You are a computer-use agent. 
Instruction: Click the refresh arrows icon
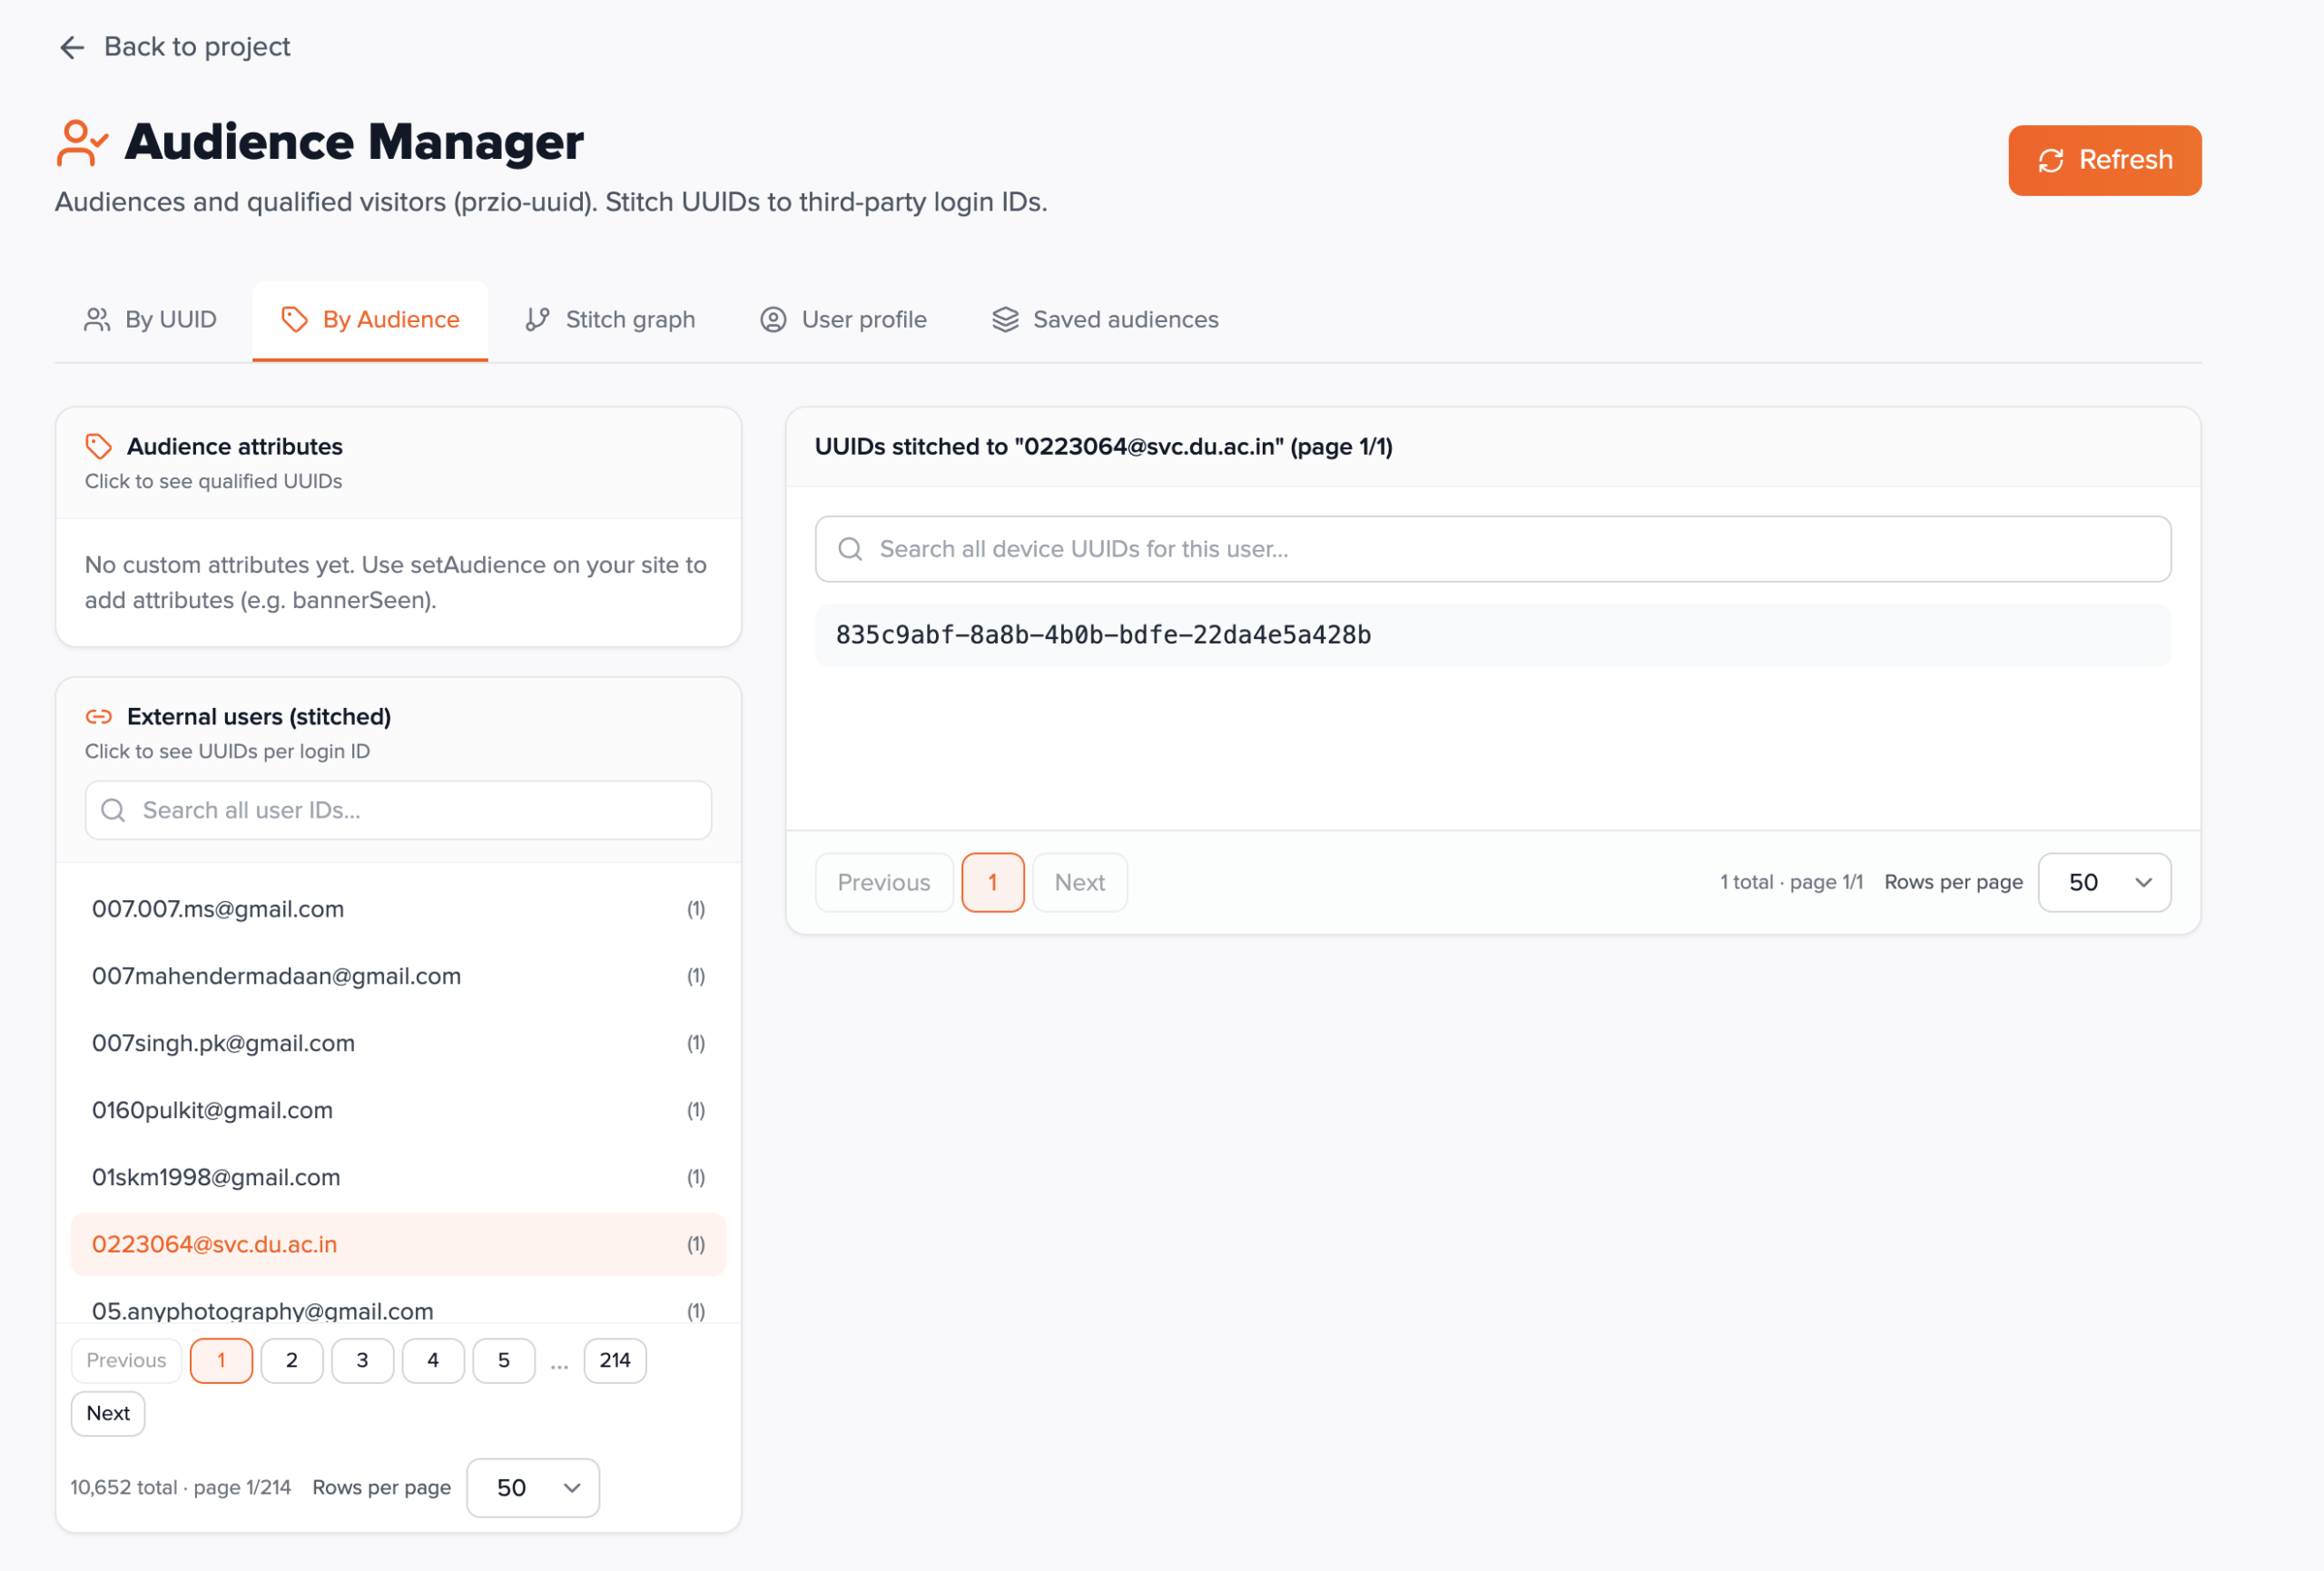point(2051,161)
